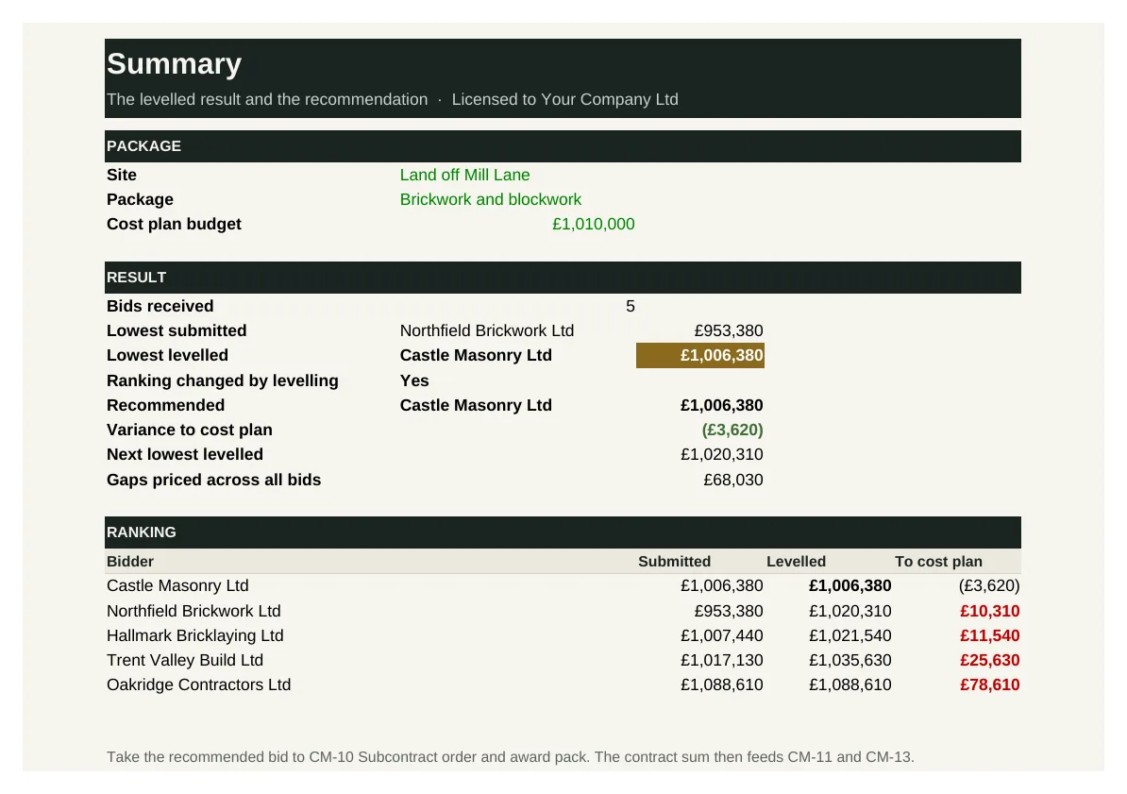Click Oakridge's submitted £1,088,610
Screen dimensions: 1127x794
coord(722,684)
